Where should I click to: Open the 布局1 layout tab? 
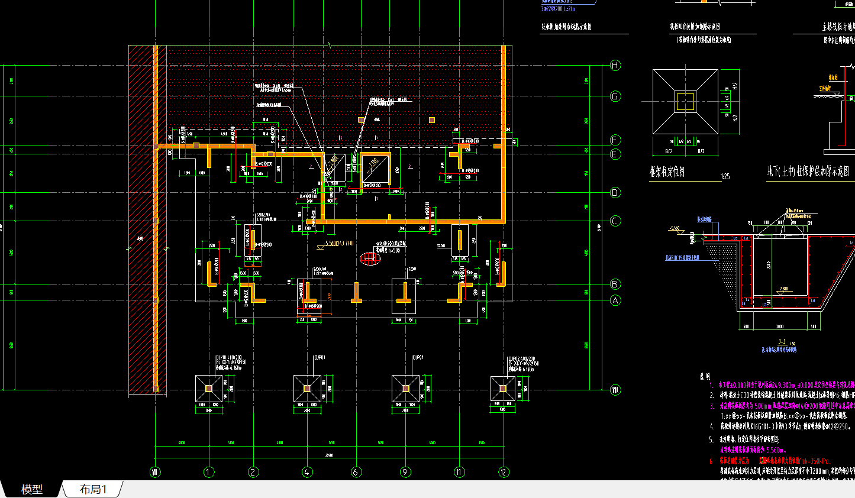tap(93, 489)
